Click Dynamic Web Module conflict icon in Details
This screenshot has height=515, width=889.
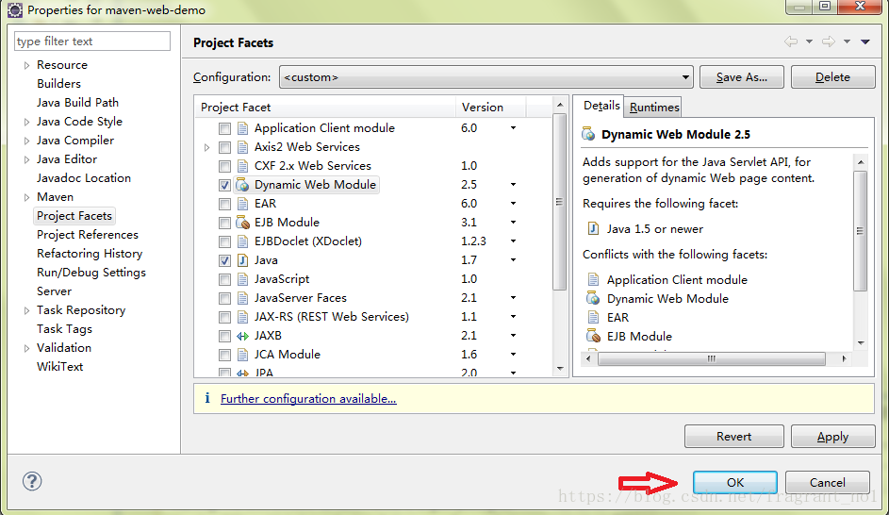(593, 298)
